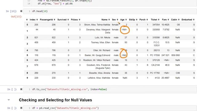
Task: Click PassengerId value '206'
Action: (54, 25)
